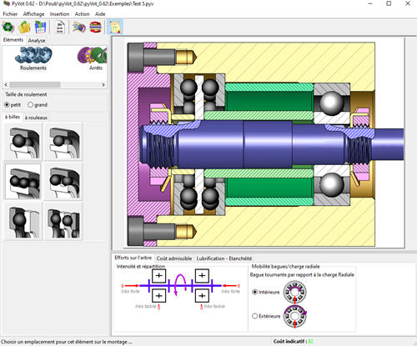This screenshot has width=417, height=346.
Task: Click the red striped bearing-stack toolbar icon
Action: point(95,28)
